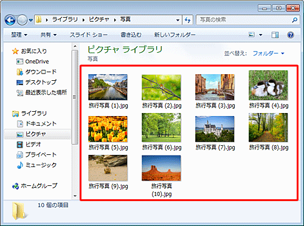Screen dimensions: 304x226
Task: Click ピクチャ in the address bar path
Action: pyautogui.click(x=99, y=19)
